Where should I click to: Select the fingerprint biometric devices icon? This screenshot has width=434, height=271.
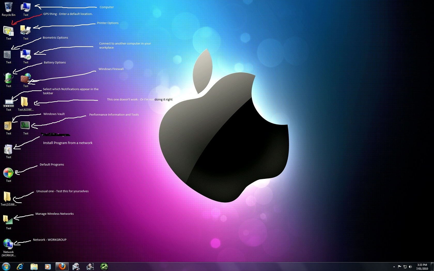pyautogui.click(x=9, y=56)
